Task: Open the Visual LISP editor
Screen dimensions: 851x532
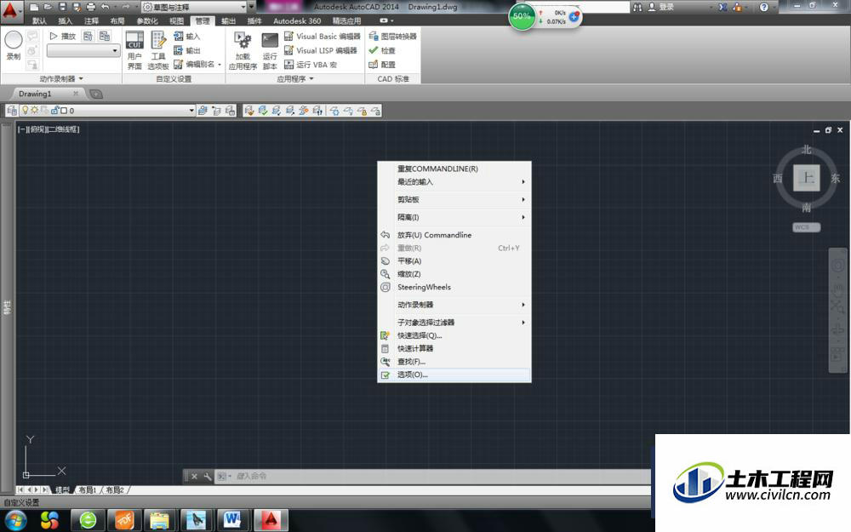Action: coord(321,50)
